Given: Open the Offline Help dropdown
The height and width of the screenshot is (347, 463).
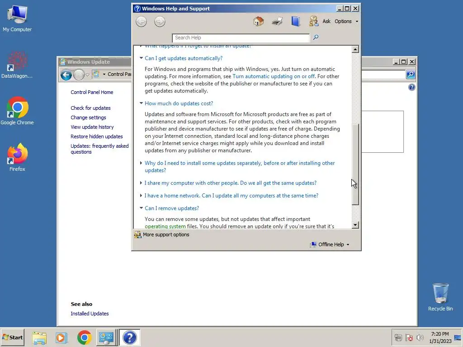Looking at the screenshot, I should [330, 244].
